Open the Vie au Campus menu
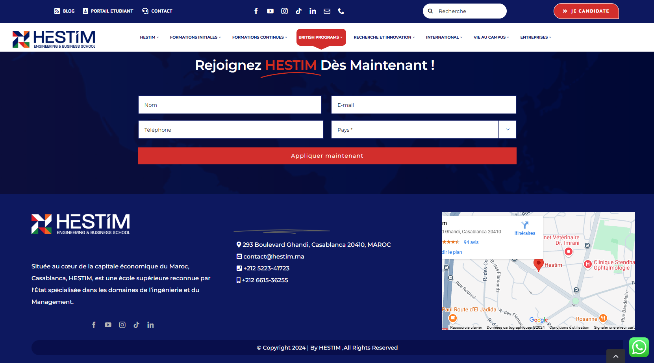Image resolution: width=654 pixels, height=363 pixels. click(x=491, y=37)
